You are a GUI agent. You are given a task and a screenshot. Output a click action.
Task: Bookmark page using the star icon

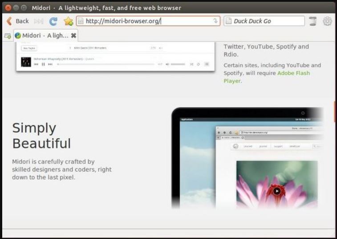[x=69, y=21]
